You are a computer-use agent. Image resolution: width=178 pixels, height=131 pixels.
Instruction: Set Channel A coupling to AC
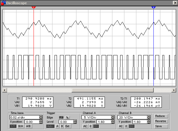(85, 126)
